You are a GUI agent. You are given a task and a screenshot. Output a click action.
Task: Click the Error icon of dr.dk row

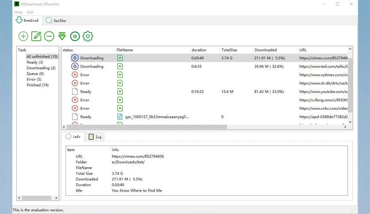pyautogui.click(x=75, y=83)
